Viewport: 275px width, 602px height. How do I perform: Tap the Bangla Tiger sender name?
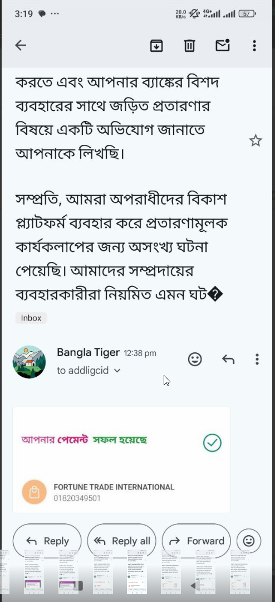(88, 352)
